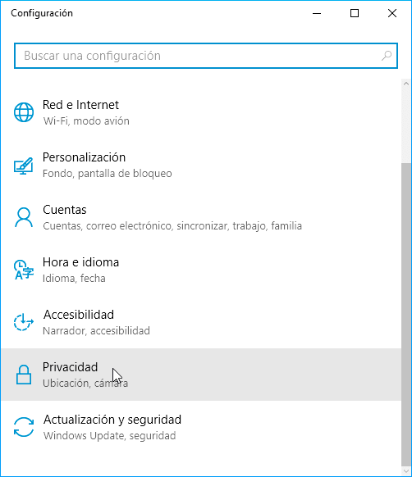
Task: Click the Accesibilidad dashed clock icon
Action: pyautogui.click(x=24, y=322)
